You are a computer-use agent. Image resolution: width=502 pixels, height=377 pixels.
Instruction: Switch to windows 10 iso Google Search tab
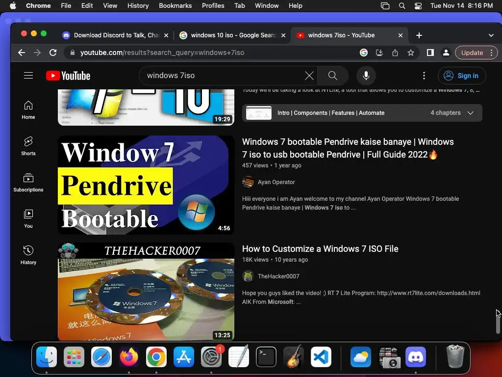(232, 35)
